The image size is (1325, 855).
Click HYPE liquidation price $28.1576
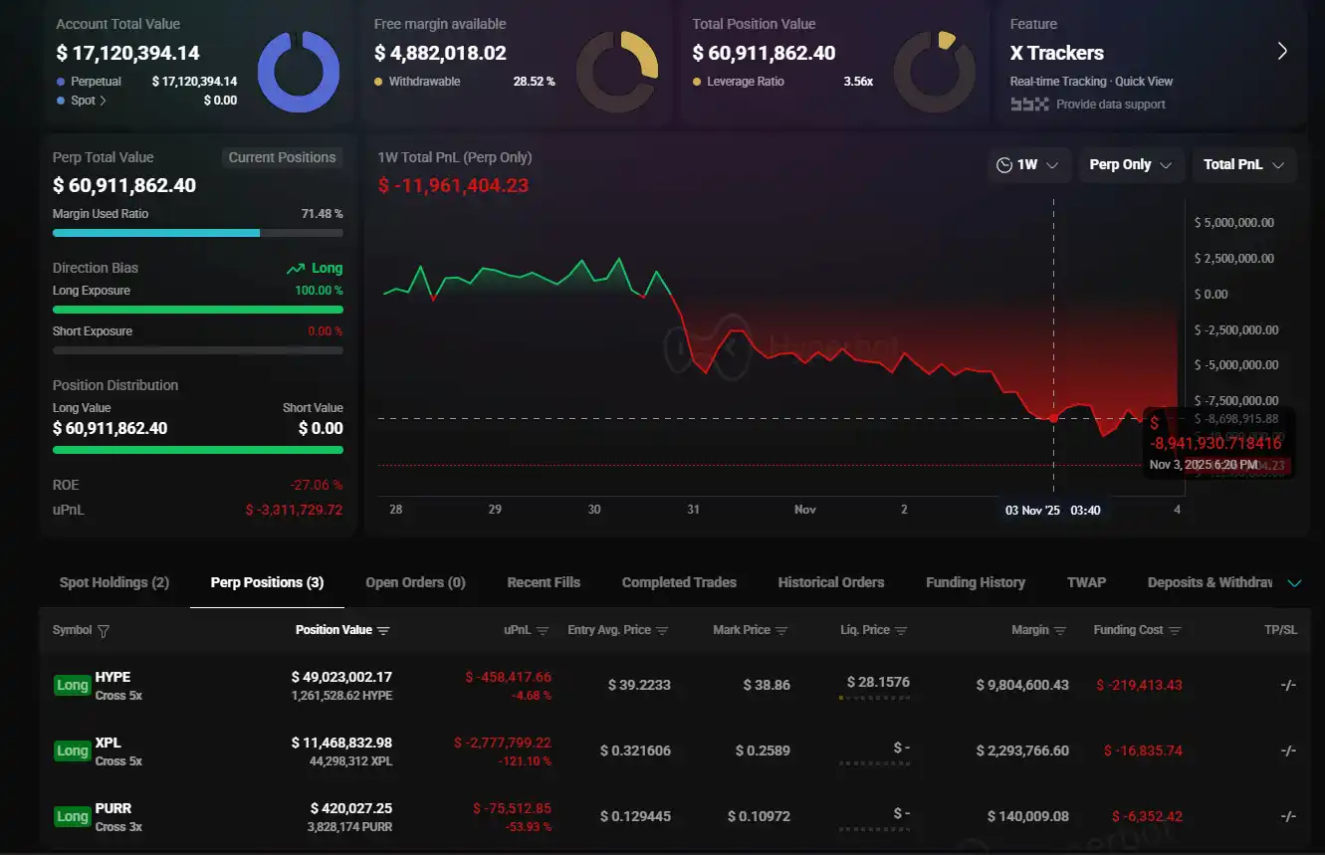pos(878,682)
